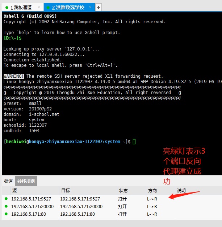This screenshot has height=227, width=222.
Task: Click green indicator for port 9527 rule
Action: (6, 199)
